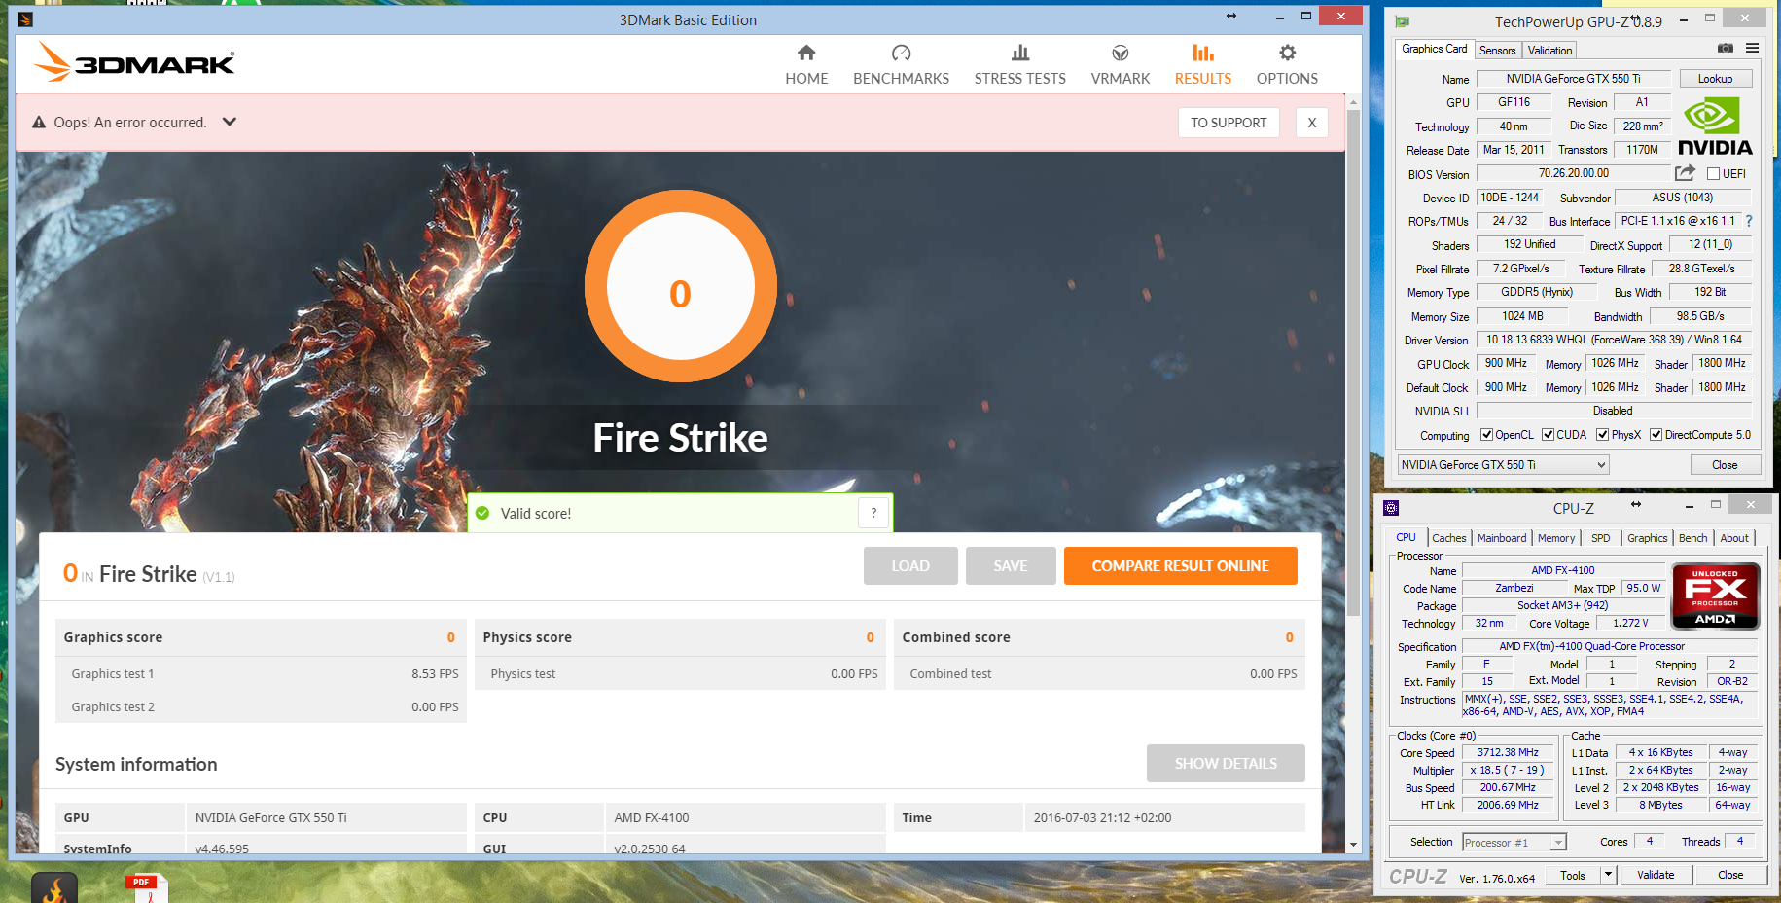The height and width of the screenshot is (903, 1781).
Task: Switch to GPU-Z Graphics Card tab
Action: pos(1434,49)
